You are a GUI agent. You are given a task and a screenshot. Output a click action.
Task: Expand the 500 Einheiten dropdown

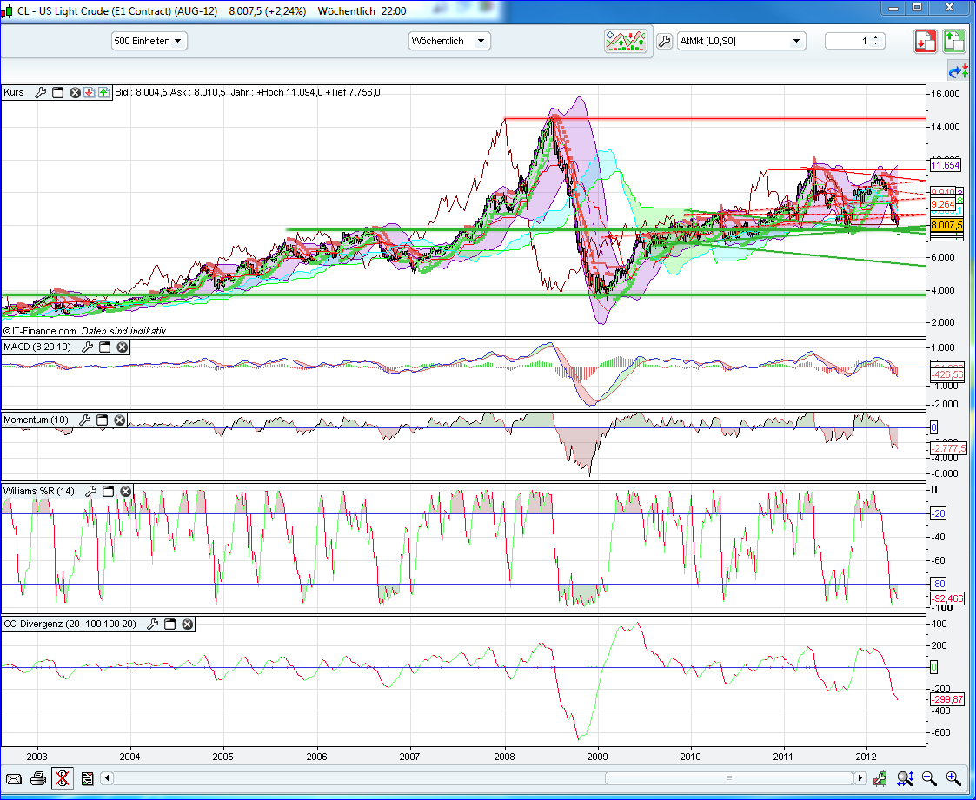click(149, 41)
